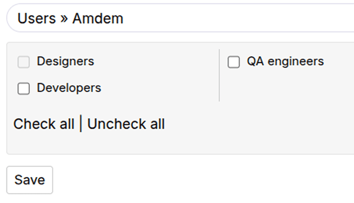The width and height of the screenshot is (354, 203).
Task: Click the gap between Designers and Developers rows
Action: click(88, 75)
